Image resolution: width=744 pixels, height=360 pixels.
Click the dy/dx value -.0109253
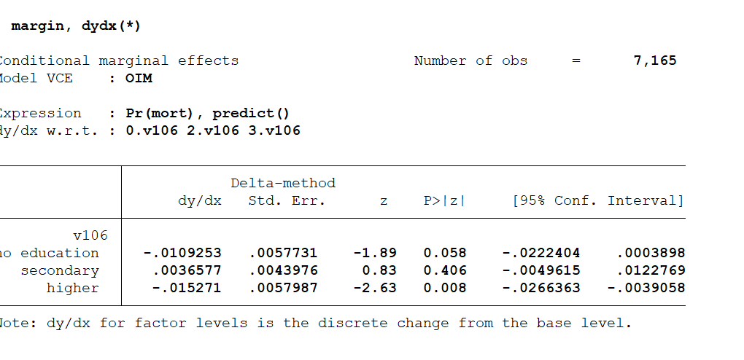pyautogui.click(x=182, y=253)
